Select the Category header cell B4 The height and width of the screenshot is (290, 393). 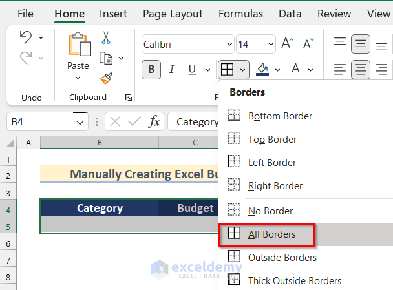coord(100,208)
